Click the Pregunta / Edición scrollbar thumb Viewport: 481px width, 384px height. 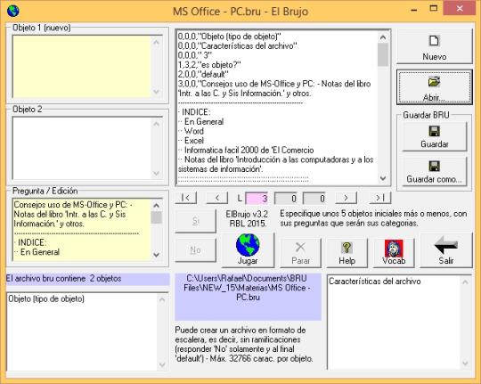point(156,217)
